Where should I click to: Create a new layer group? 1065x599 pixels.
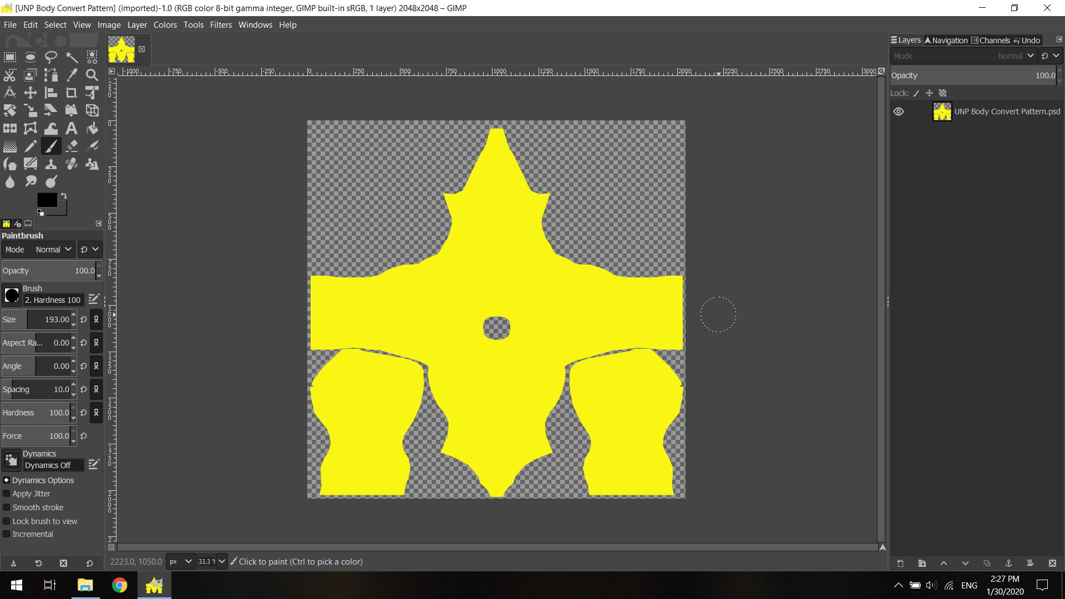click(x=922, y=564)
